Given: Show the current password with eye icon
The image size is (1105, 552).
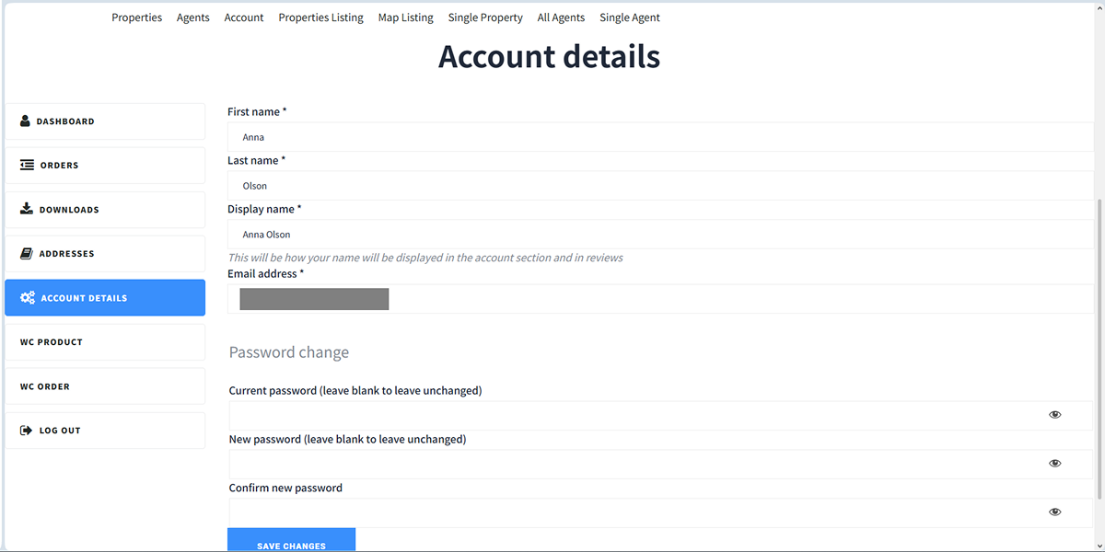Looking at the screenshot, I should pyautogui.click(x=1055, y=415).
